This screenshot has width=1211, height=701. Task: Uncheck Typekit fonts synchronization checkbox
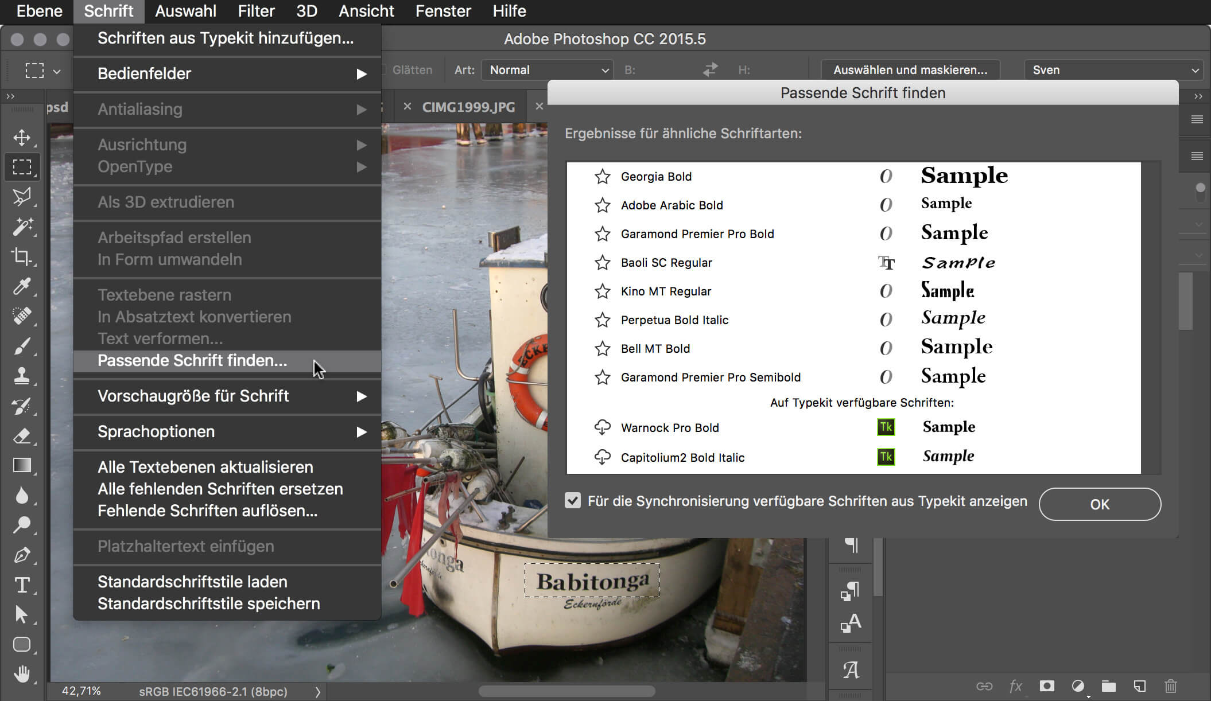(573, 501)
